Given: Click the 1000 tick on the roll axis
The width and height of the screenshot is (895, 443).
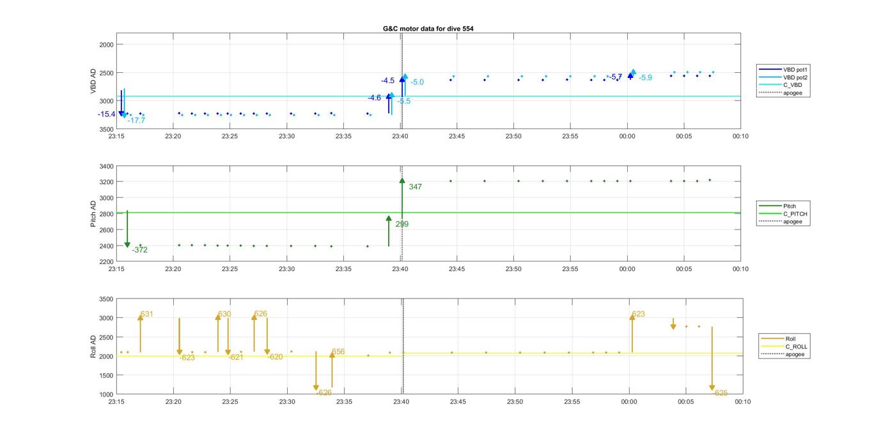Looking at the screenshot, I should [x=105, y=394].
